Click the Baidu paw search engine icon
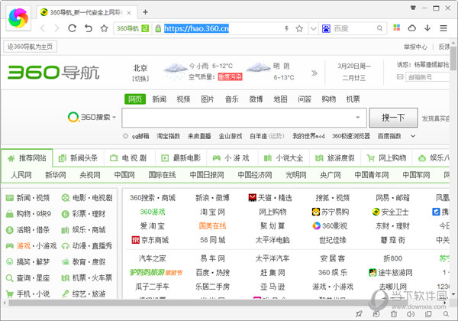The width and height of the screenshot is (458, 321). (x=326, y=28)
